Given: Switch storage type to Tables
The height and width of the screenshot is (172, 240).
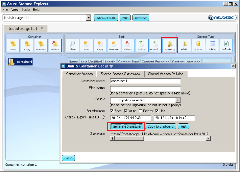Looking at the screenshot, I should coord(212,46).
